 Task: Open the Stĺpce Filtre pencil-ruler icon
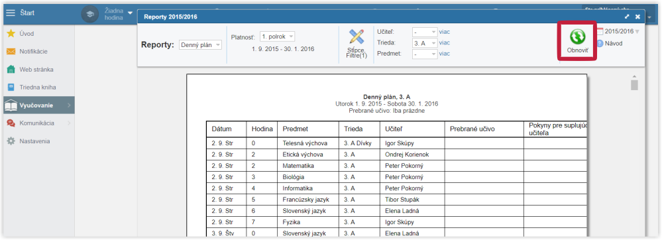click(357, 36)
